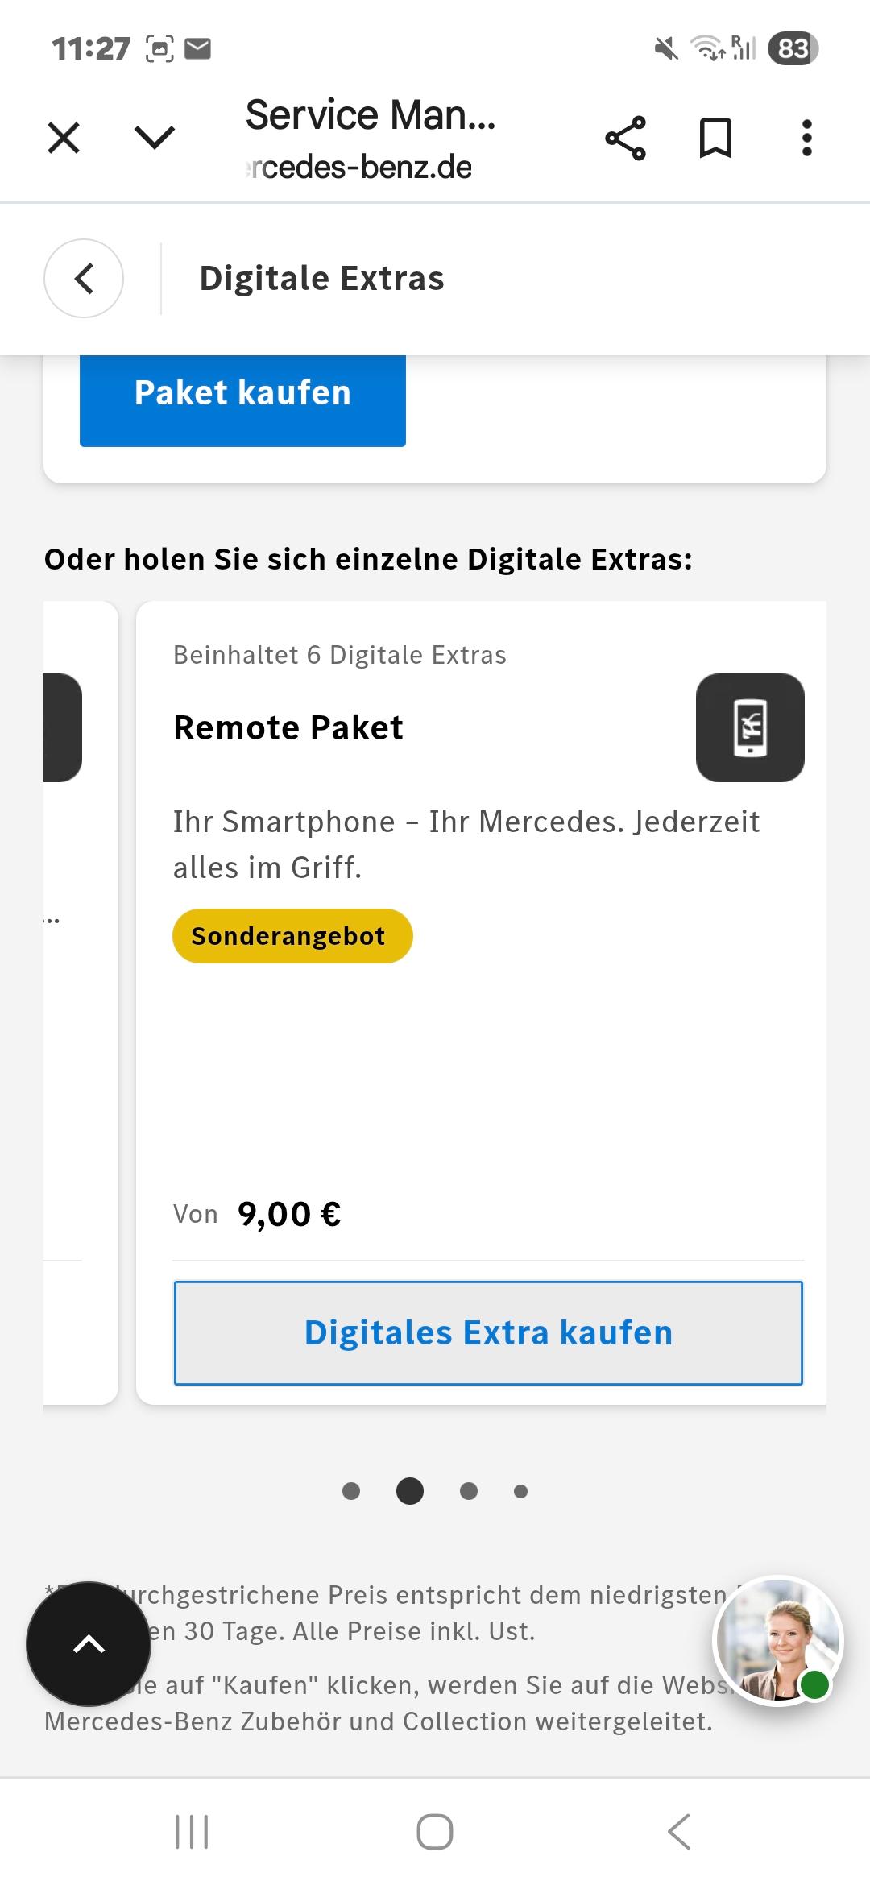This screenshot has height=1885, width=870.
Task: Tap the Android recent apps button
Action: [x=192, y=1832]
